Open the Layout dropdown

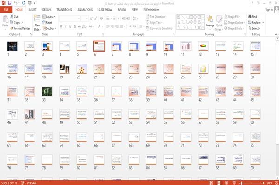(49, 17)
